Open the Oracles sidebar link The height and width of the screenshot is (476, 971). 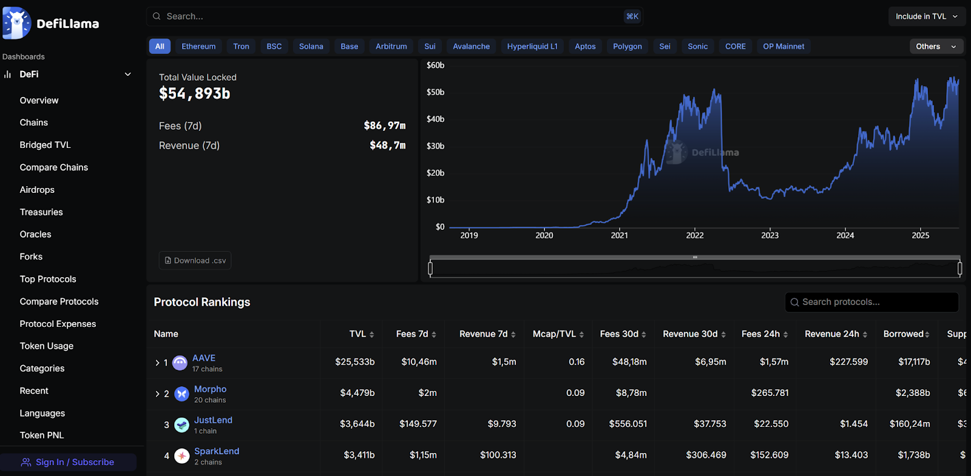coord(35,234)
